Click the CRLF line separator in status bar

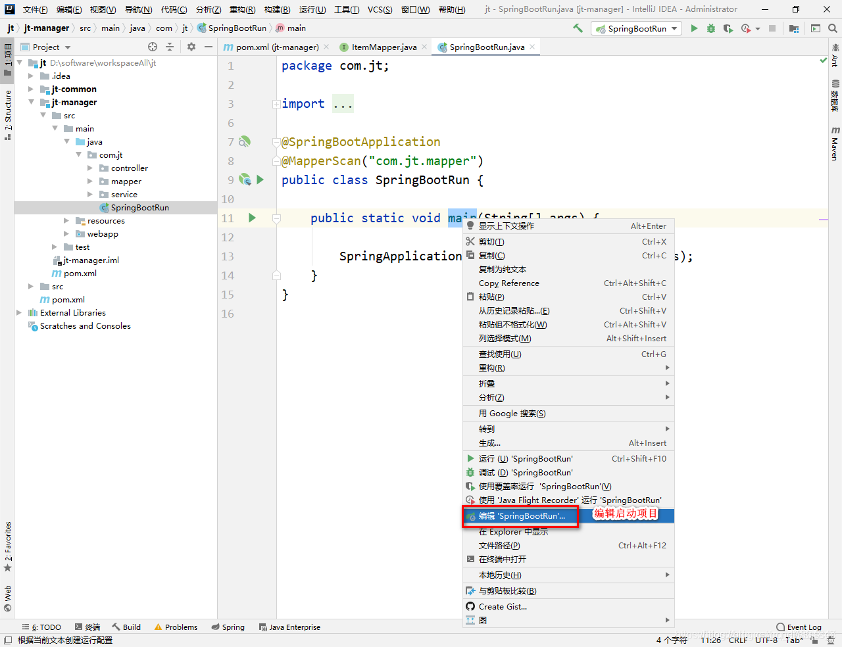pyautogui.click(x=738, y=640)
